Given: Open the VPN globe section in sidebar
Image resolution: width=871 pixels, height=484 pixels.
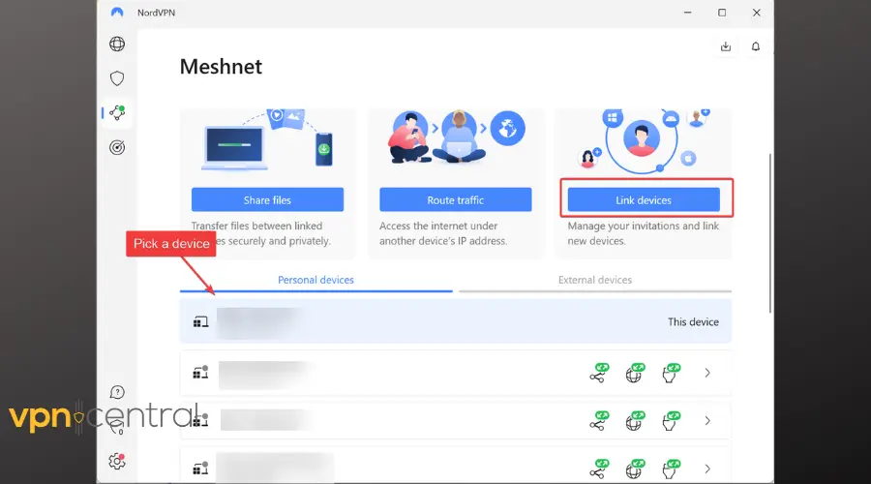Looking at the screenshot, I should point(117,44).
